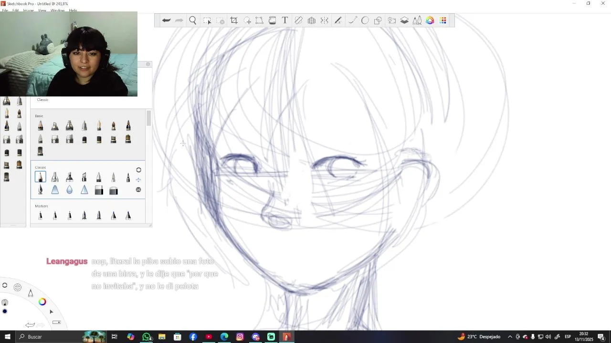Toggle the Brush Palette panel icon

pyautogui.click(x=417, y=20)
